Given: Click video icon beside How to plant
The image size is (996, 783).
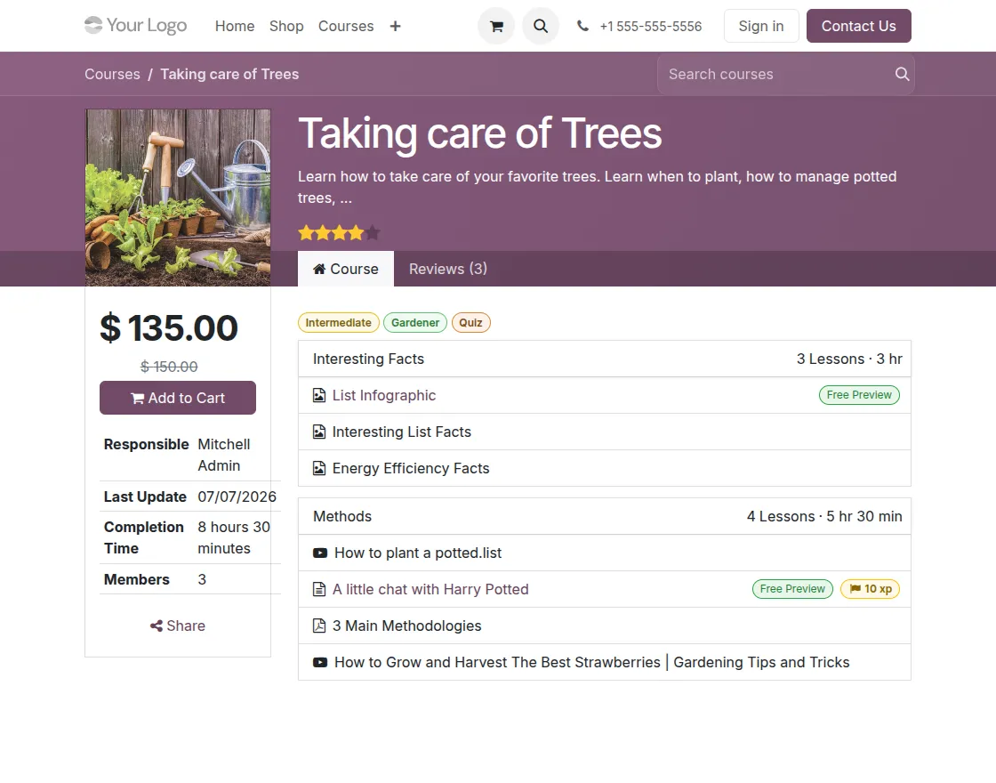Looking at the screenshot, I should point(320,553).
